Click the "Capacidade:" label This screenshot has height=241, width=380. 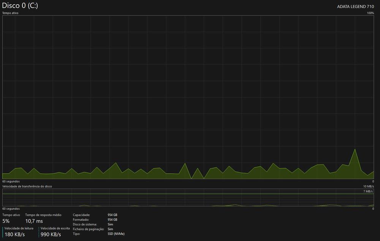[81, 215]
